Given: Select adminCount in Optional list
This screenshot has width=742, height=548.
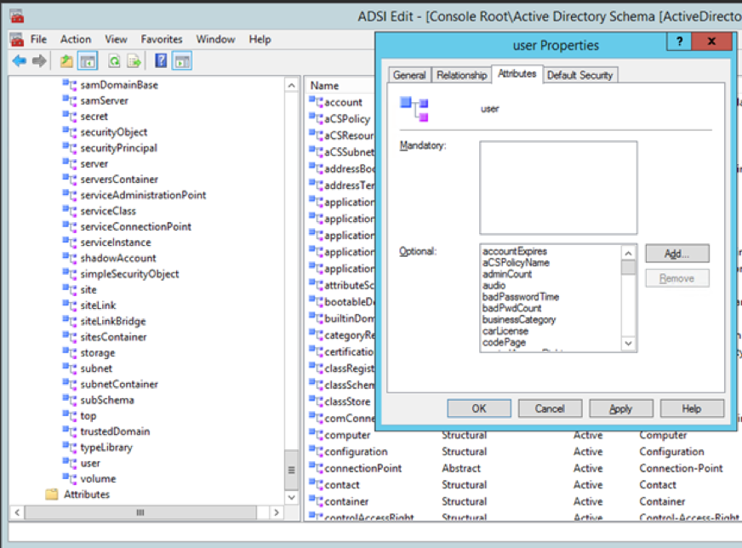Looking at the screenshot, I should pyautogui.click(x=507, y=274).
